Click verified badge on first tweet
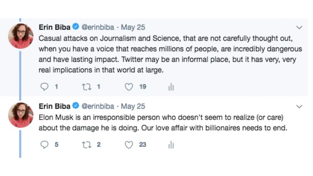 pos(76,28)
